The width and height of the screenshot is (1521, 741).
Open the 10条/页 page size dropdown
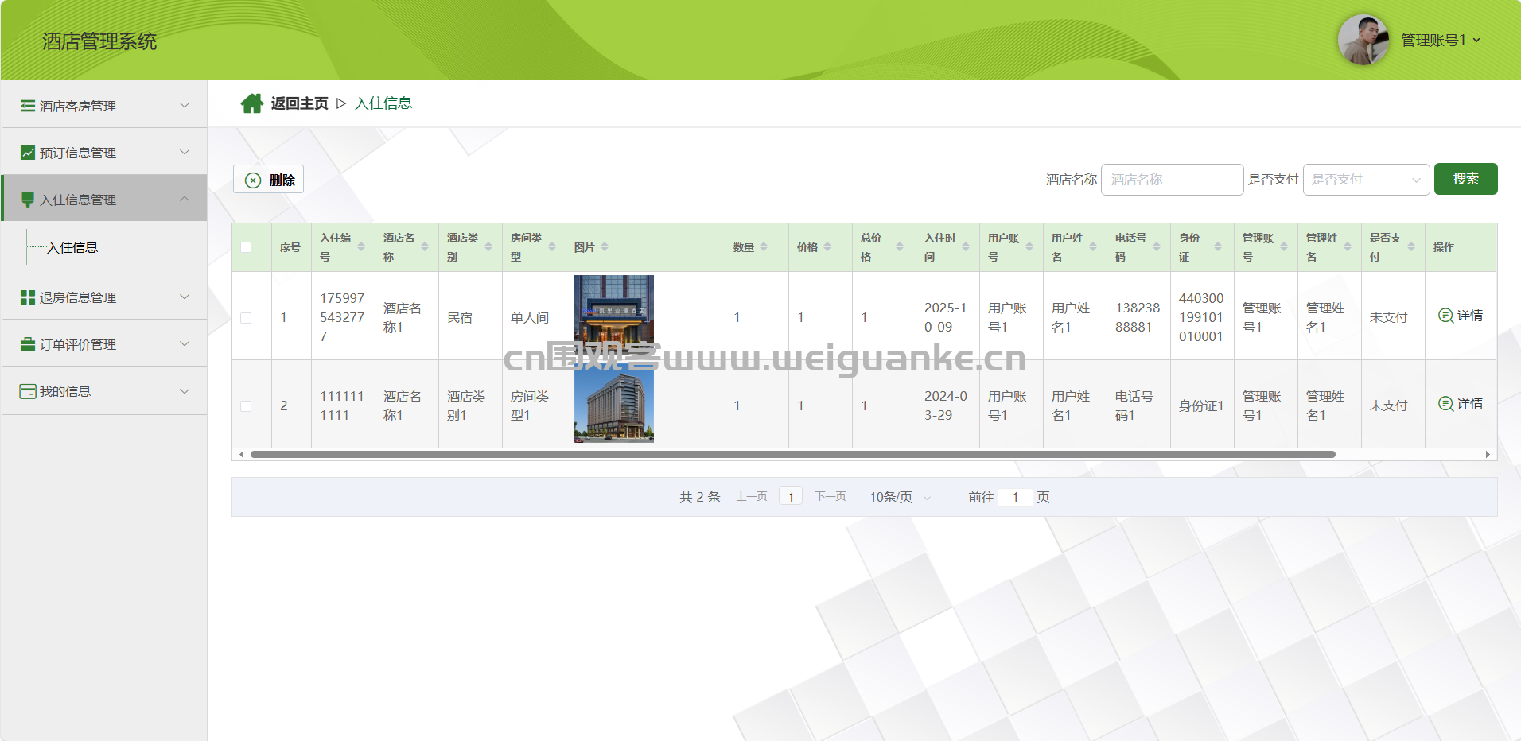[899, 498]
